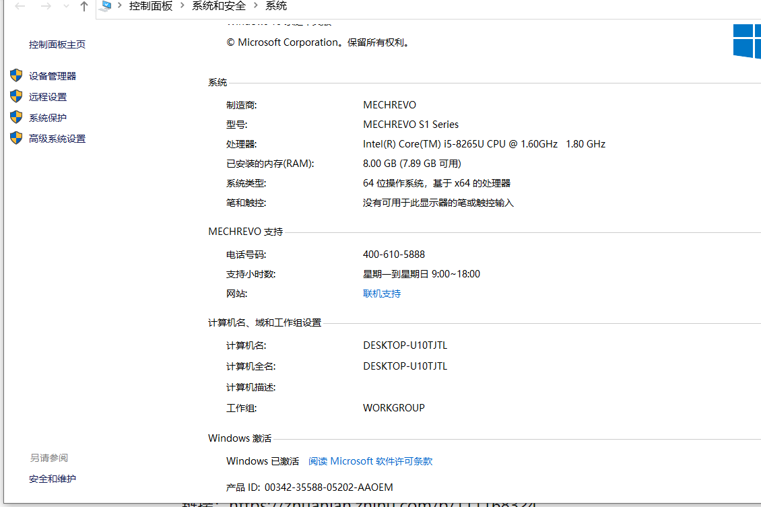Open 安全和维护 link
Image resolution: width=761 pixels, height=507 pixels.
coord(53,479)
